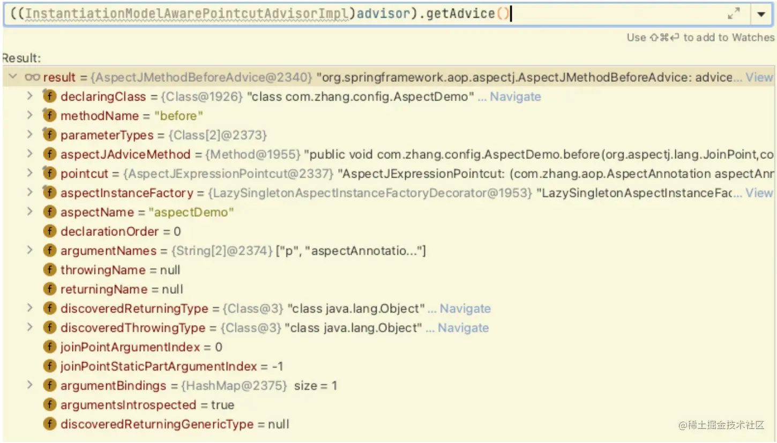Screen dimensions: 777x443
Task: Collapse the result root node
Action: [13, 77]
